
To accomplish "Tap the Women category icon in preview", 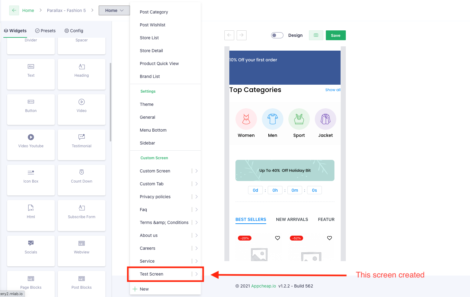I will tap(246, 119).
